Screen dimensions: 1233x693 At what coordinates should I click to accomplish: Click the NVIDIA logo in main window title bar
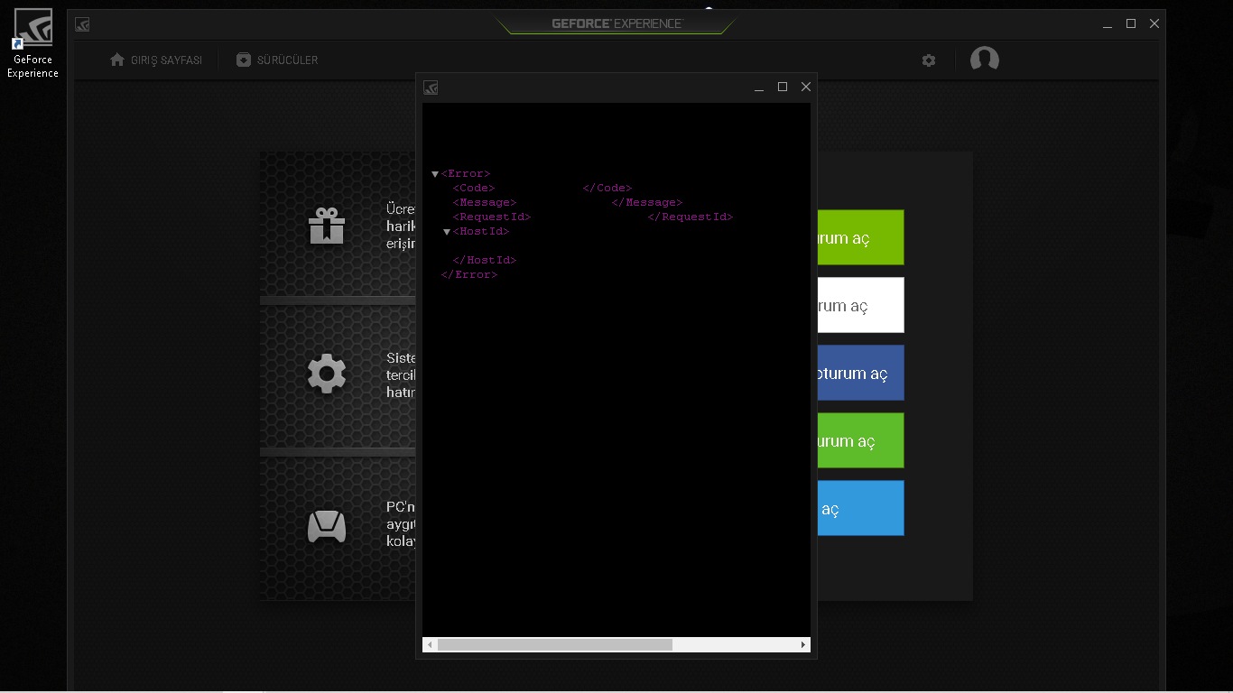pyautogui.click(x=82, y=24)
